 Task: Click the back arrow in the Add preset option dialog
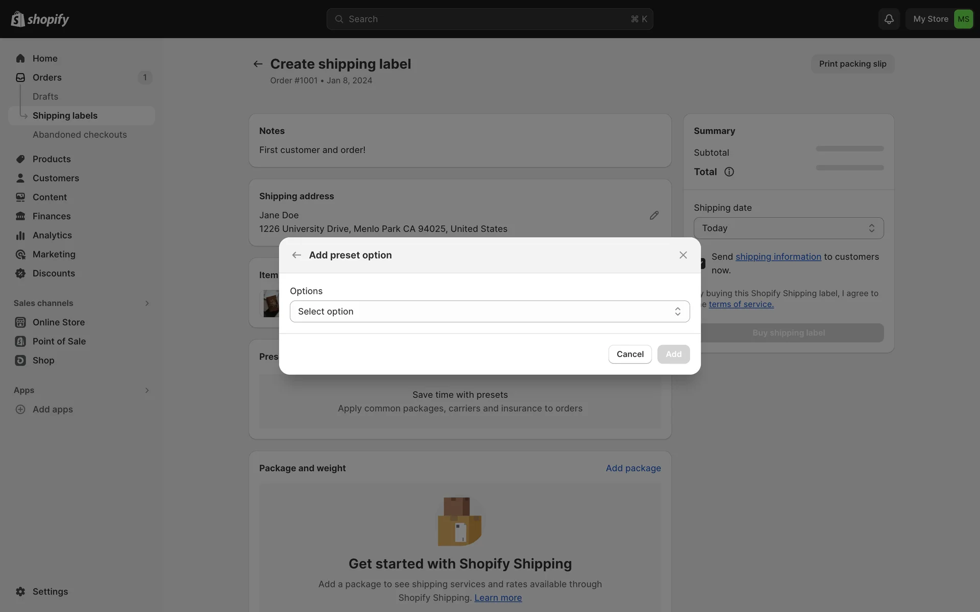pos(297,255)
